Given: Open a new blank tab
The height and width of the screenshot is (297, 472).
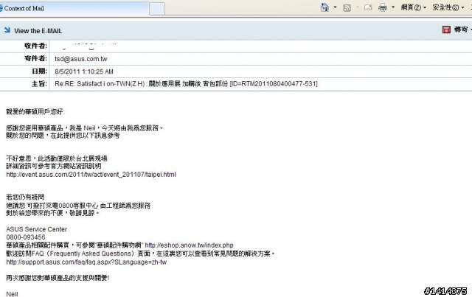Looking at the screenshot, I should [157, 9].
